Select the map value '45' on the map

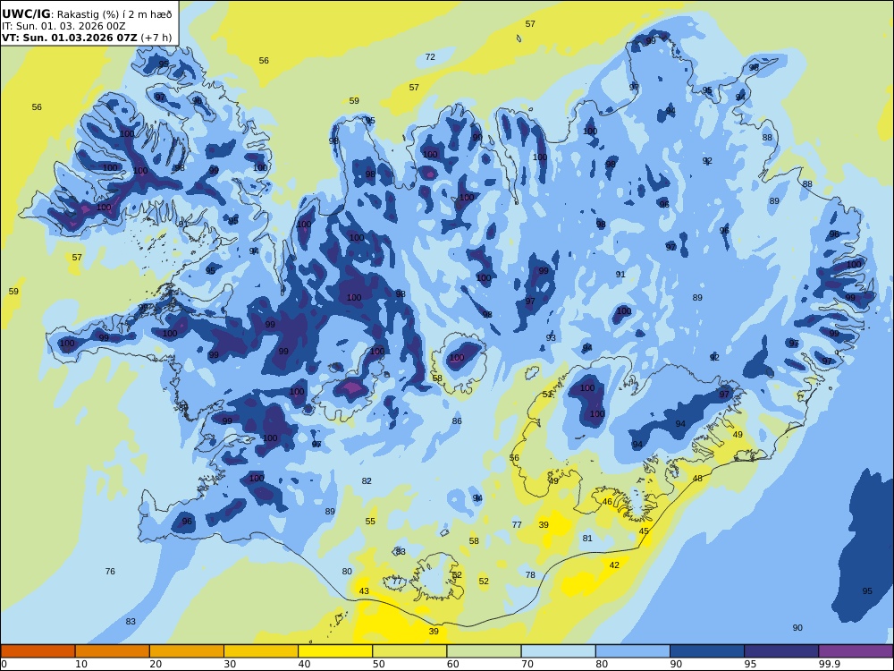(x=644, y=531)
